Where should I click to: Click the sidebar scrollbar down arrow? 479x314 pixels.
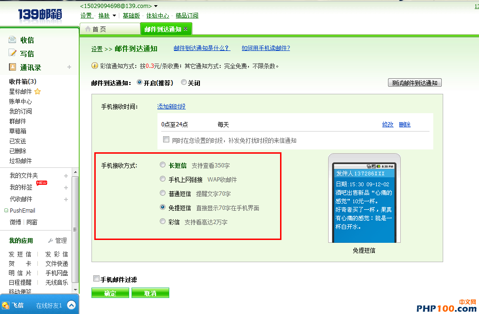tap(75, 290)
